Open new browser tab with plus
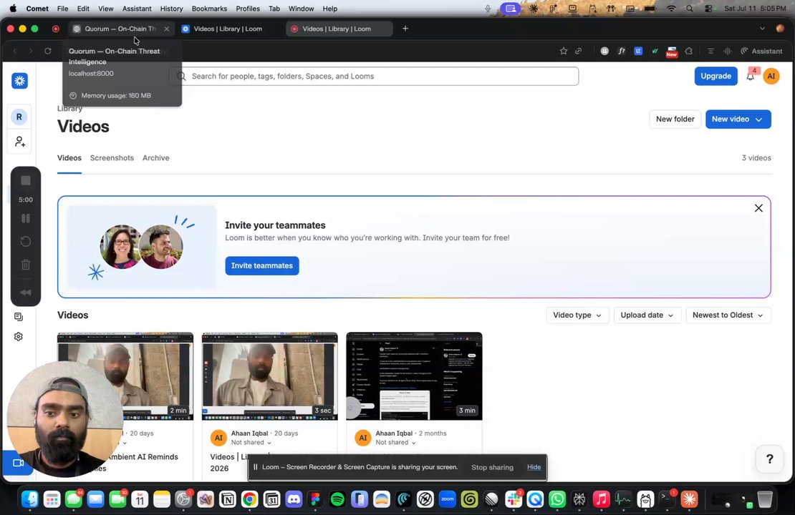Screen dimensions: 795x515 pyautogui.click(x=405, y=29)
